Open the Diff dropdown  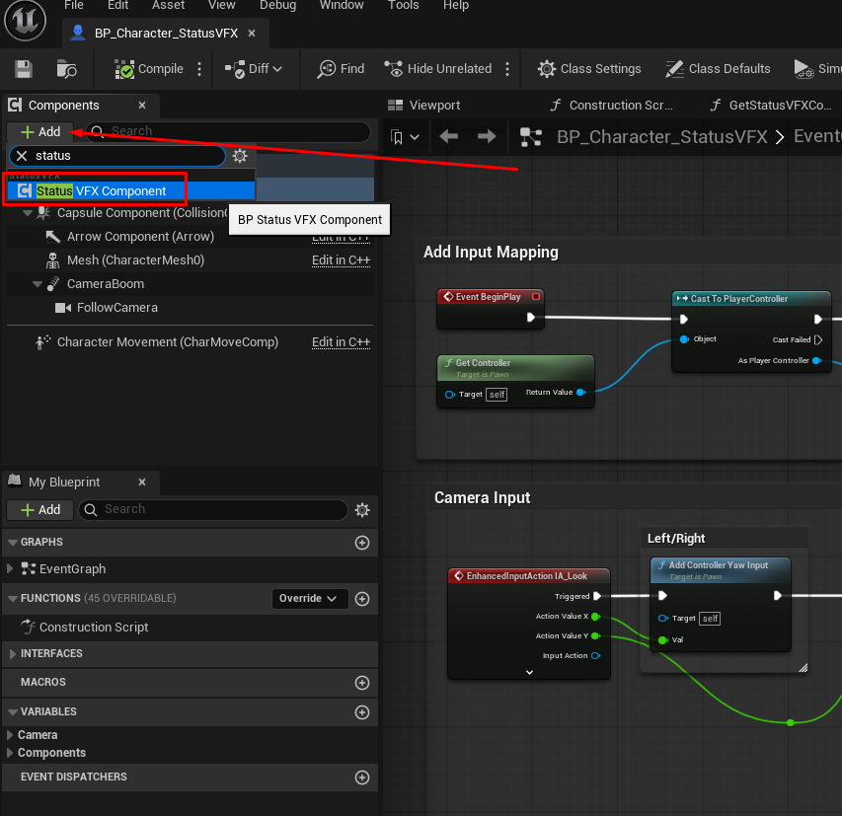(x=254, y=69)
